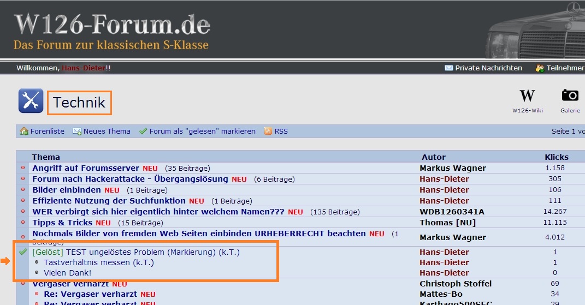
Task: Click the Forenliste house icon
Action: (x=24, y=131)
